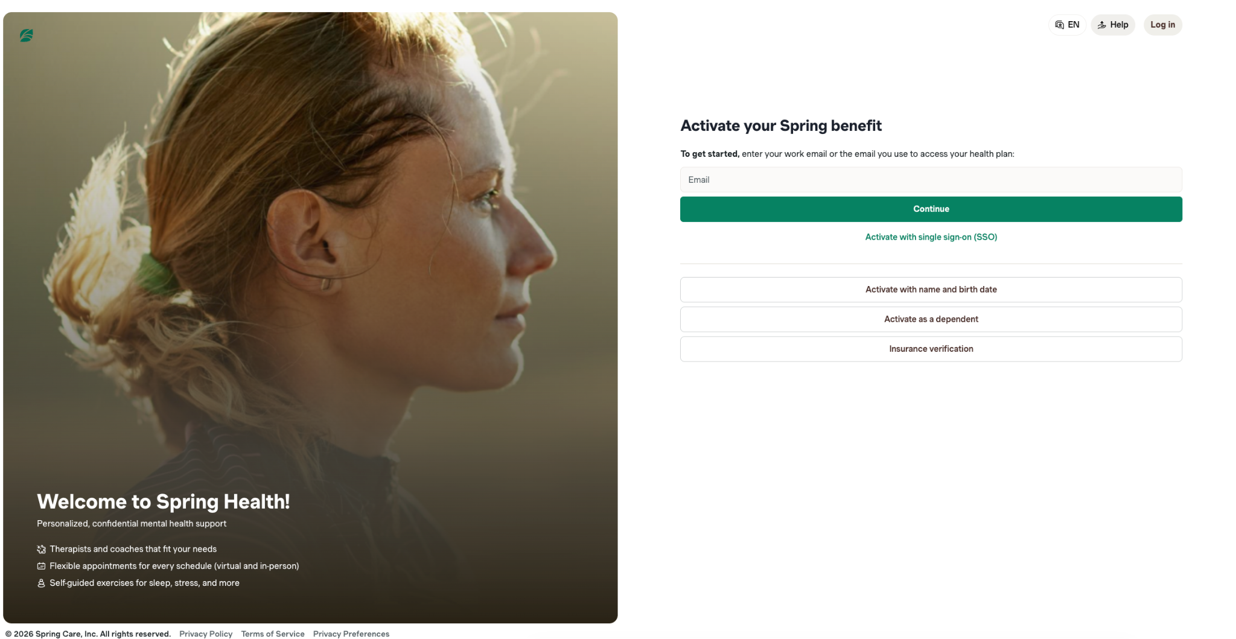1236x639 pixels.
Task: Open Privacy Preferences settings
Action: point(351,634)
